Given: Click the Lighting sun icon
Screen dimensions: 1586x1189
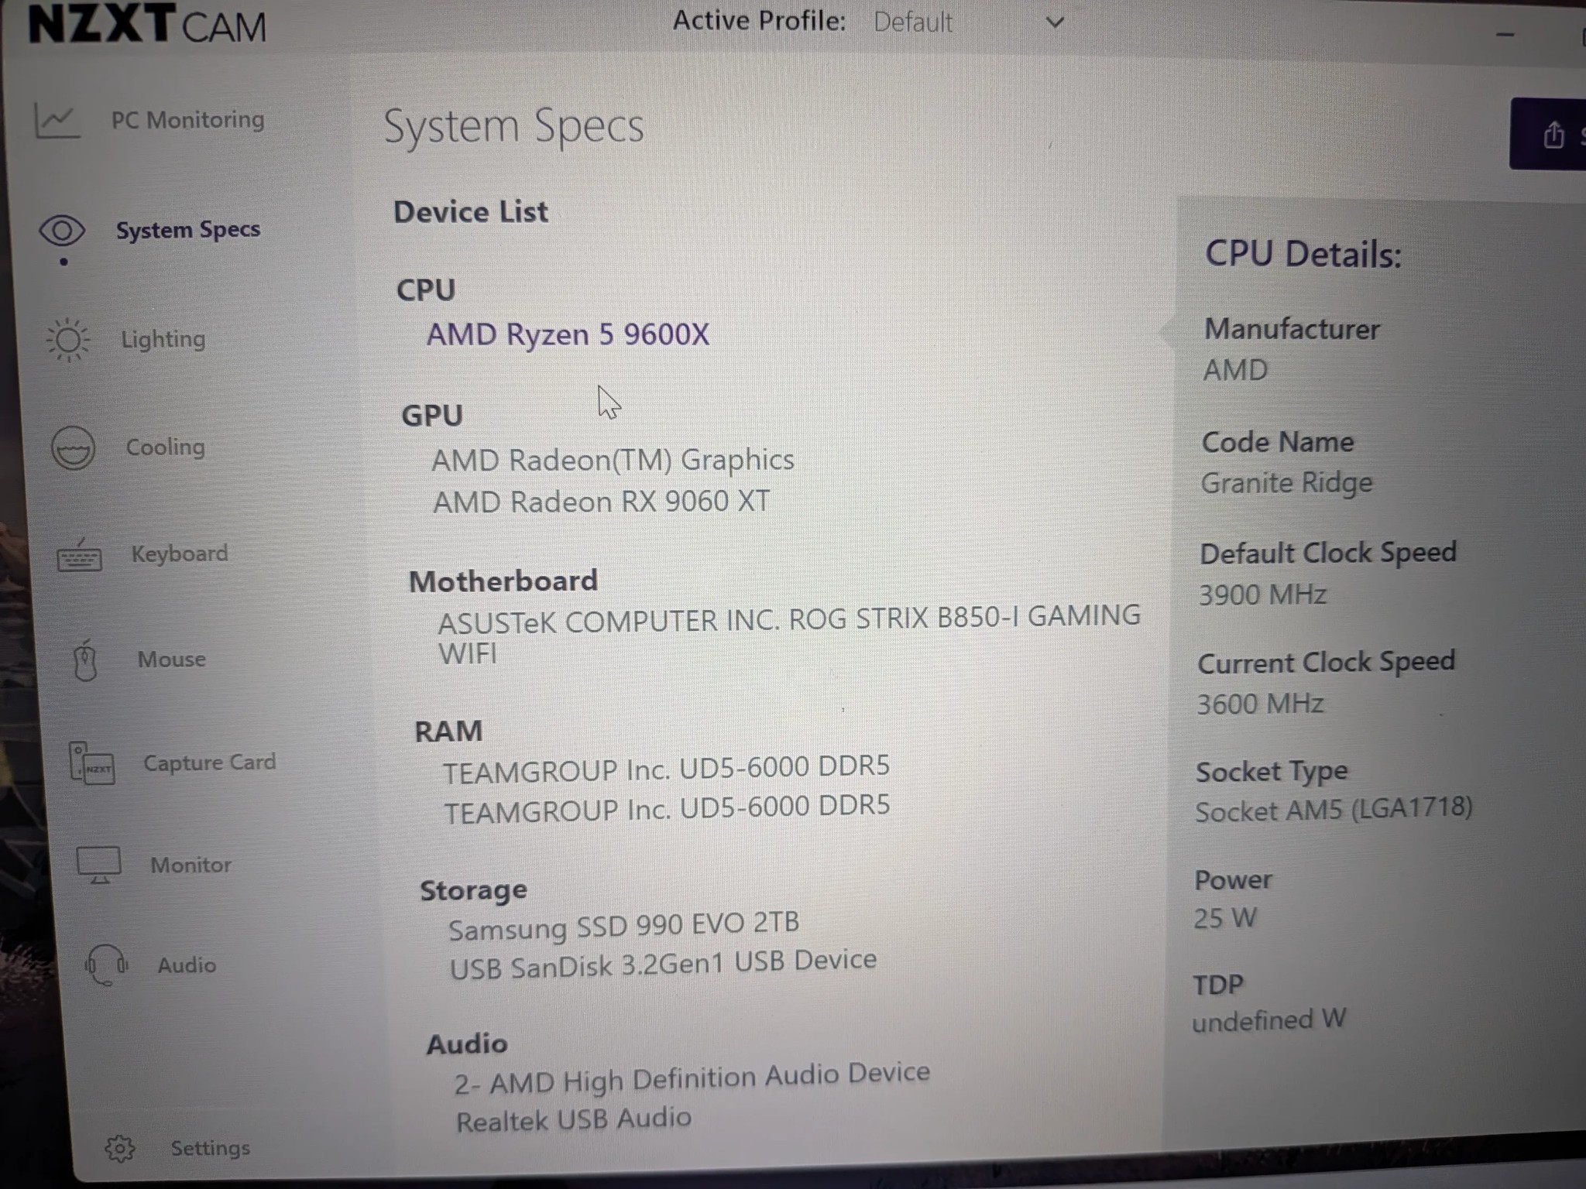Looking at the screenshot, I should [68, 340].
